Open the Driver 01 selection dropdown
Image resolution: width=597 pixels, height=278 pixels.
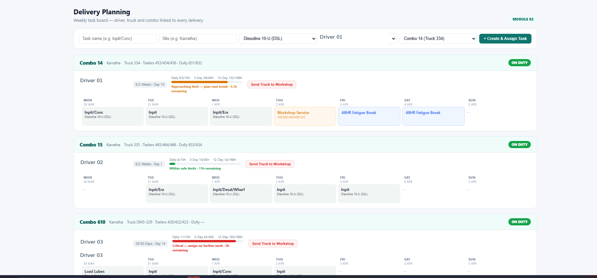(x=358, y=39)
